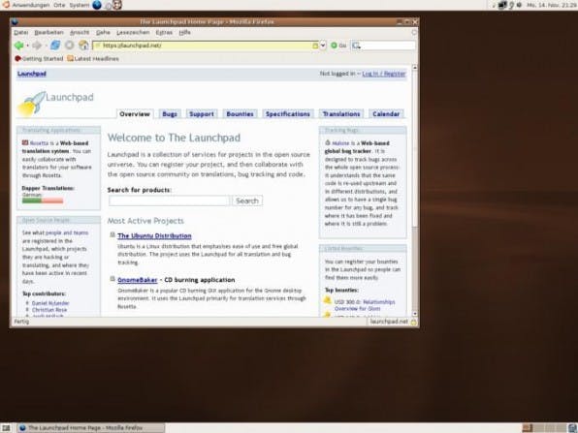Open the search engine selector dropdown
The image size is (578, 433).
(x=356, y=46)
